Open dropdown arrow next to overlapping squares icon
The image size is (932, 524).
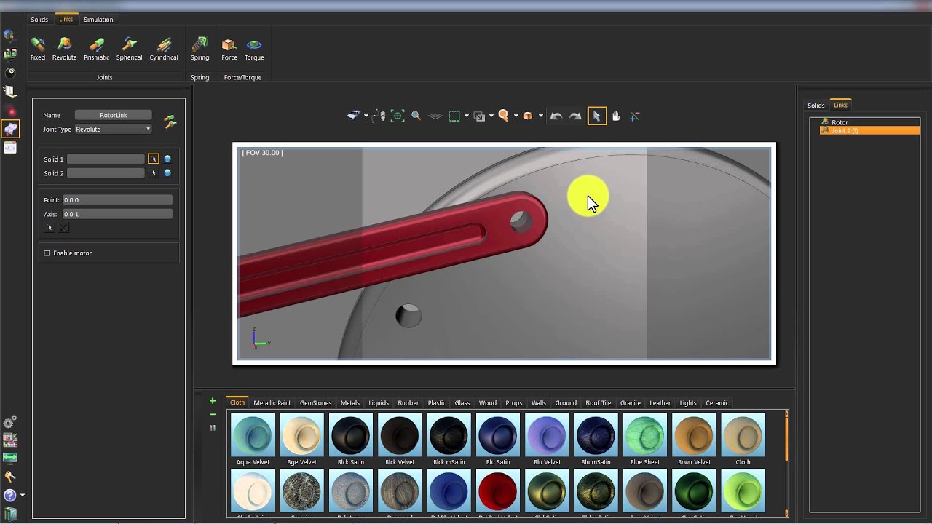(491, 116)
